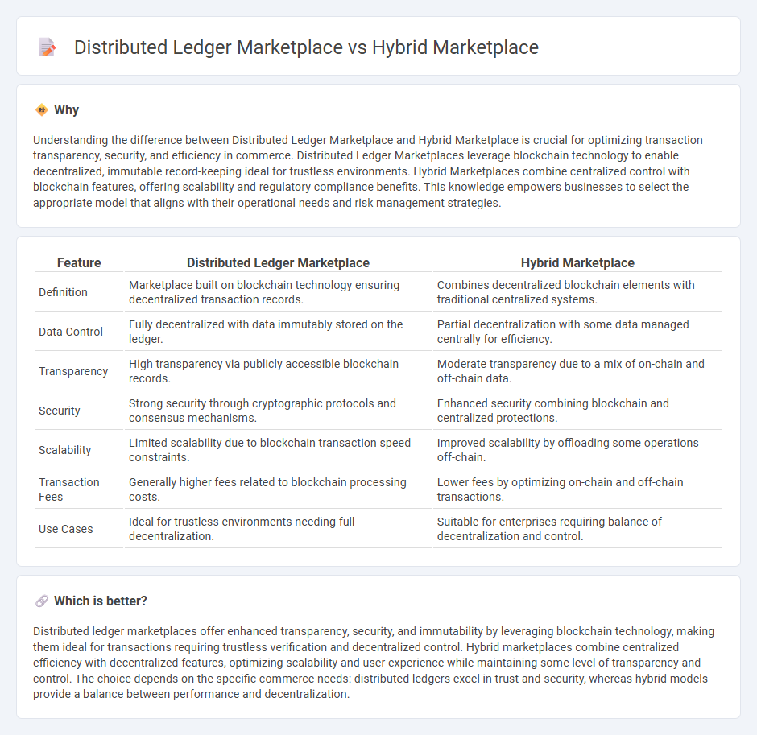
Task: Select the Why section heading
Action: coord(66,109)
